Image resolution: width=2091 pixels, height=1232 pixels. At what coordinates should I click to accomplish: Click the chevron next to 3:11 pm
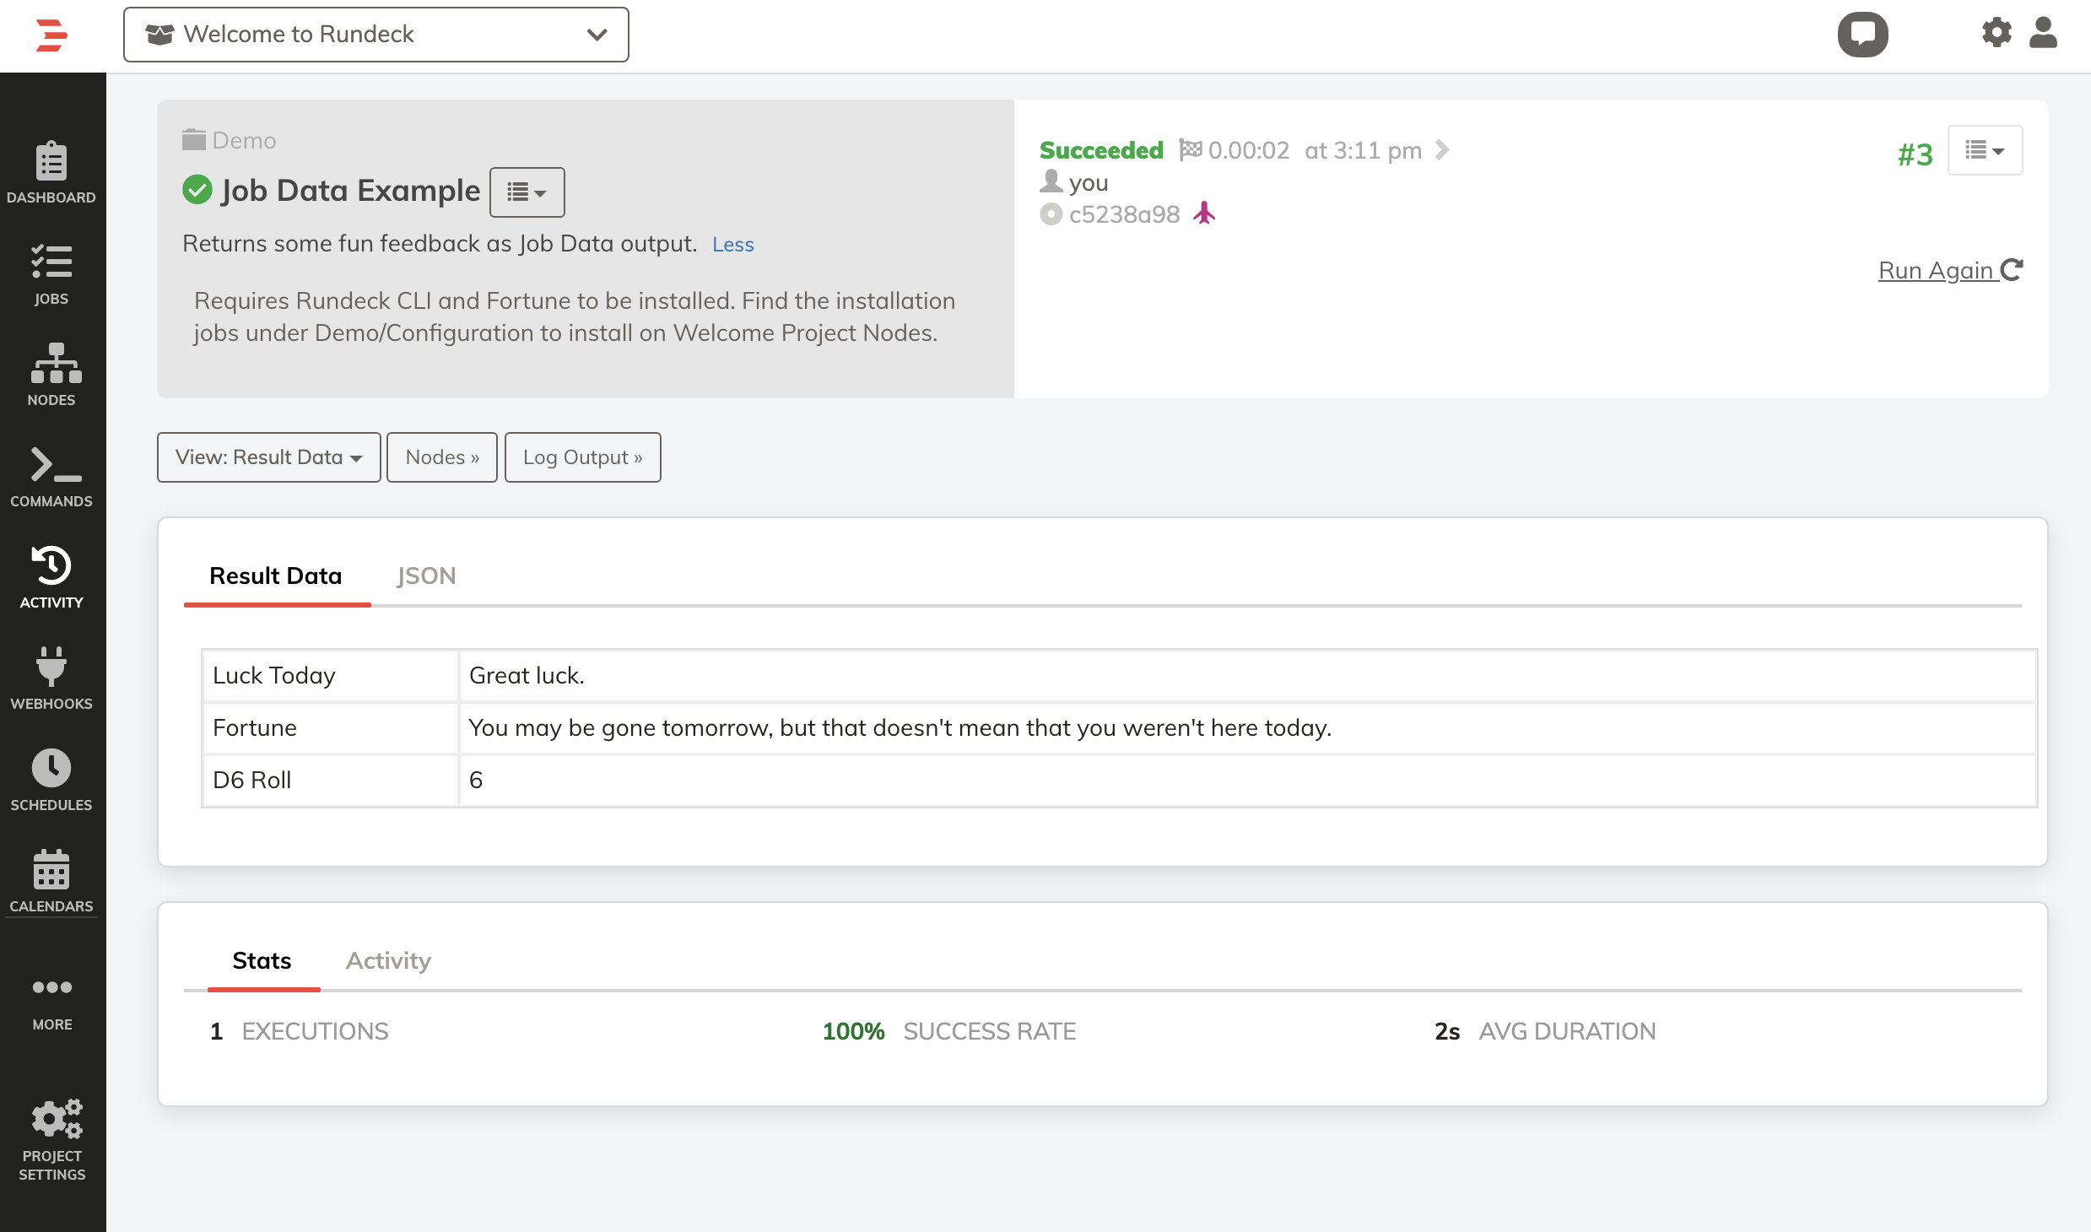(1442, 149)
